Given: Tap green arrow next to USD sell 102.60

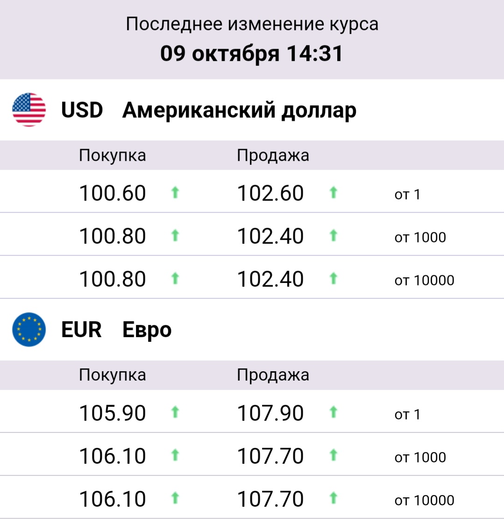Looking at the screenshot, I should pos(334,192).
